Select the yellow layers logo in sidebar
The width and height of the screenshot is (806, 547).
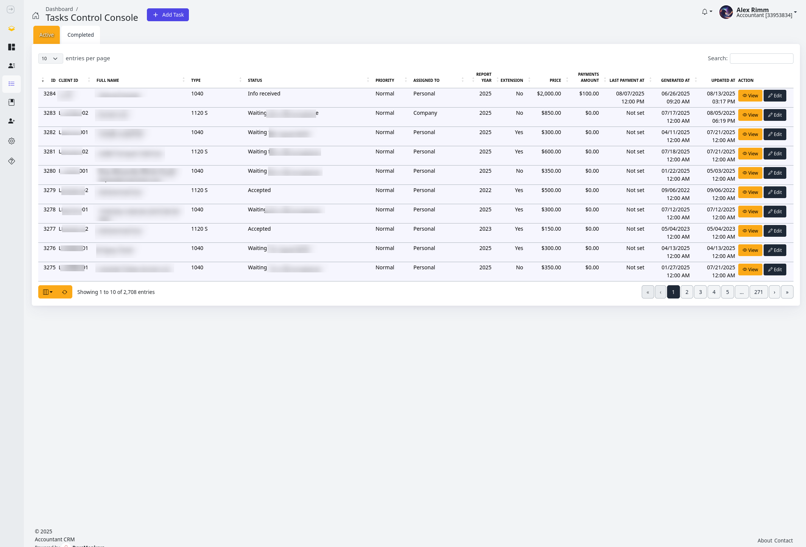(11, 29)
